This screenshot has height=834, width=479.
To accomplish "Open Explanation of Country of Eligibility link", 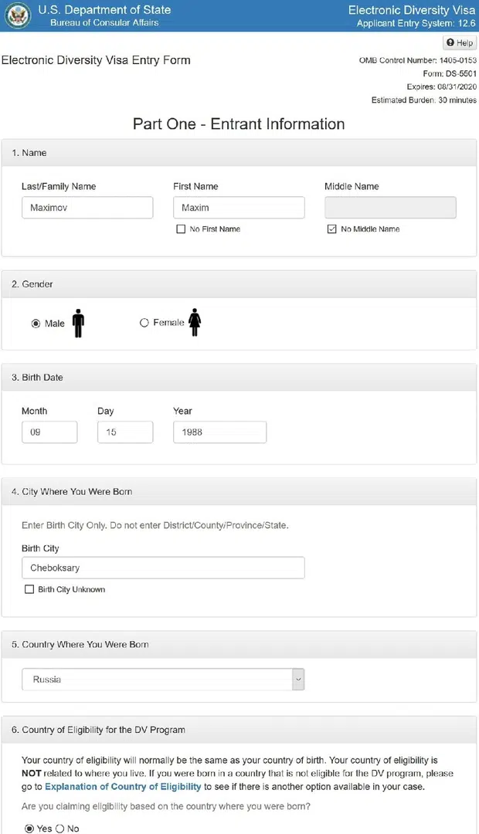I will 123,786.
